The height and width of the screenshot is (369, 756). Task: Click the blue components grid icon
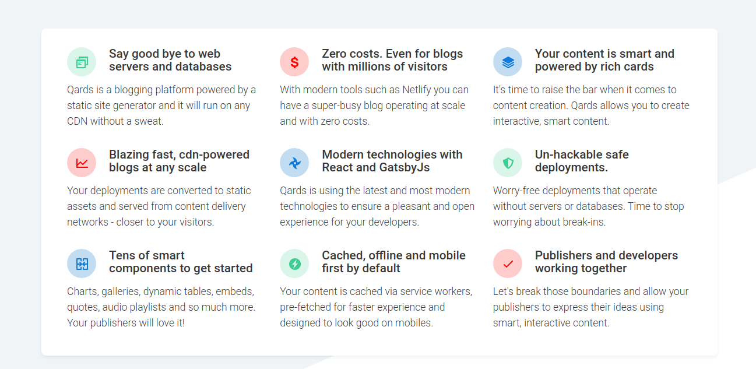coord(82,263)
